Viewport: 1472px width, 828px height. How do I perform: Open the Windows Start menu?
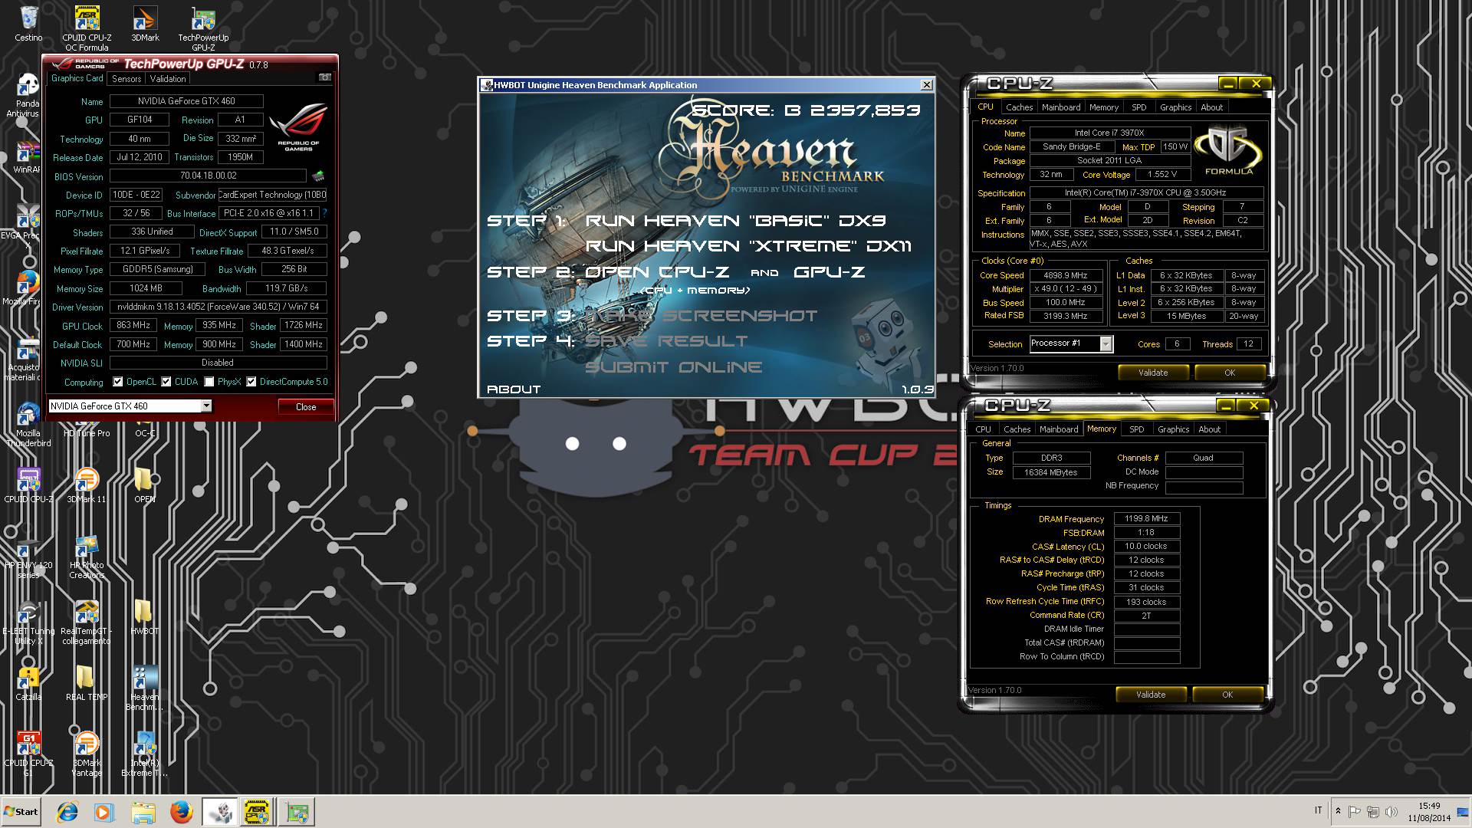pos(21,812)
